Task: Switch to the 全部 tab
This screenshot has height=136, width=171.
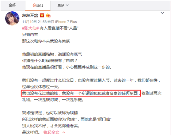Action: click(12, 5)
